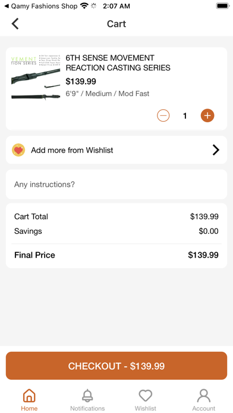Screen dimensions: 233x413
Task: Select the Notifications tab label
Action: pos(87,408)
